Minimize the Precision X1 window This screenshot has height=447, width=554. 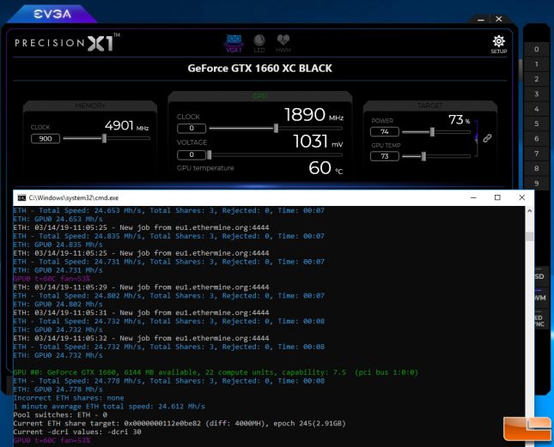480,20
